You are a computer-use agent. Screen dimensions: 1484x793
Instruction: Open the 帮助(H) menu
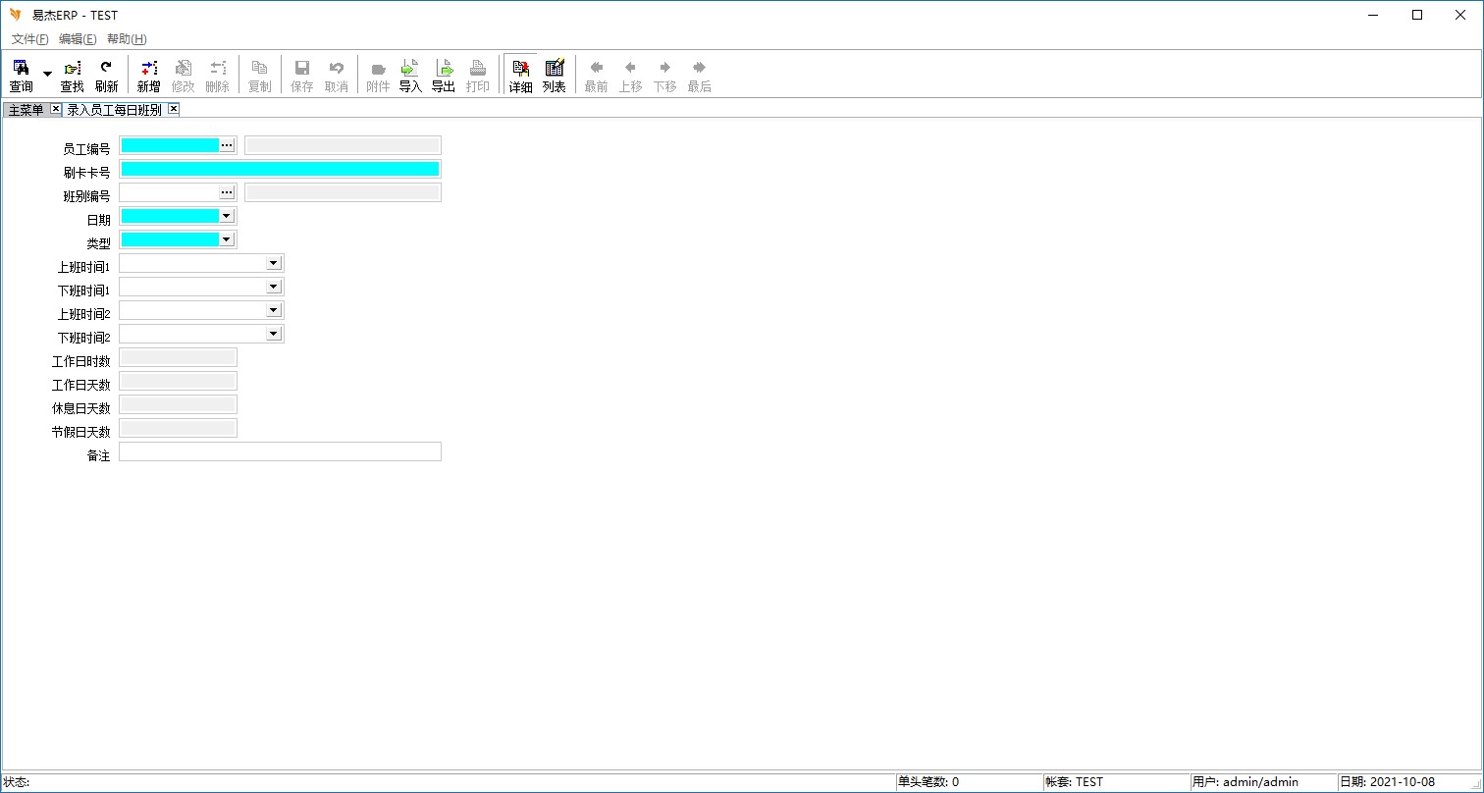click(127, 39)
